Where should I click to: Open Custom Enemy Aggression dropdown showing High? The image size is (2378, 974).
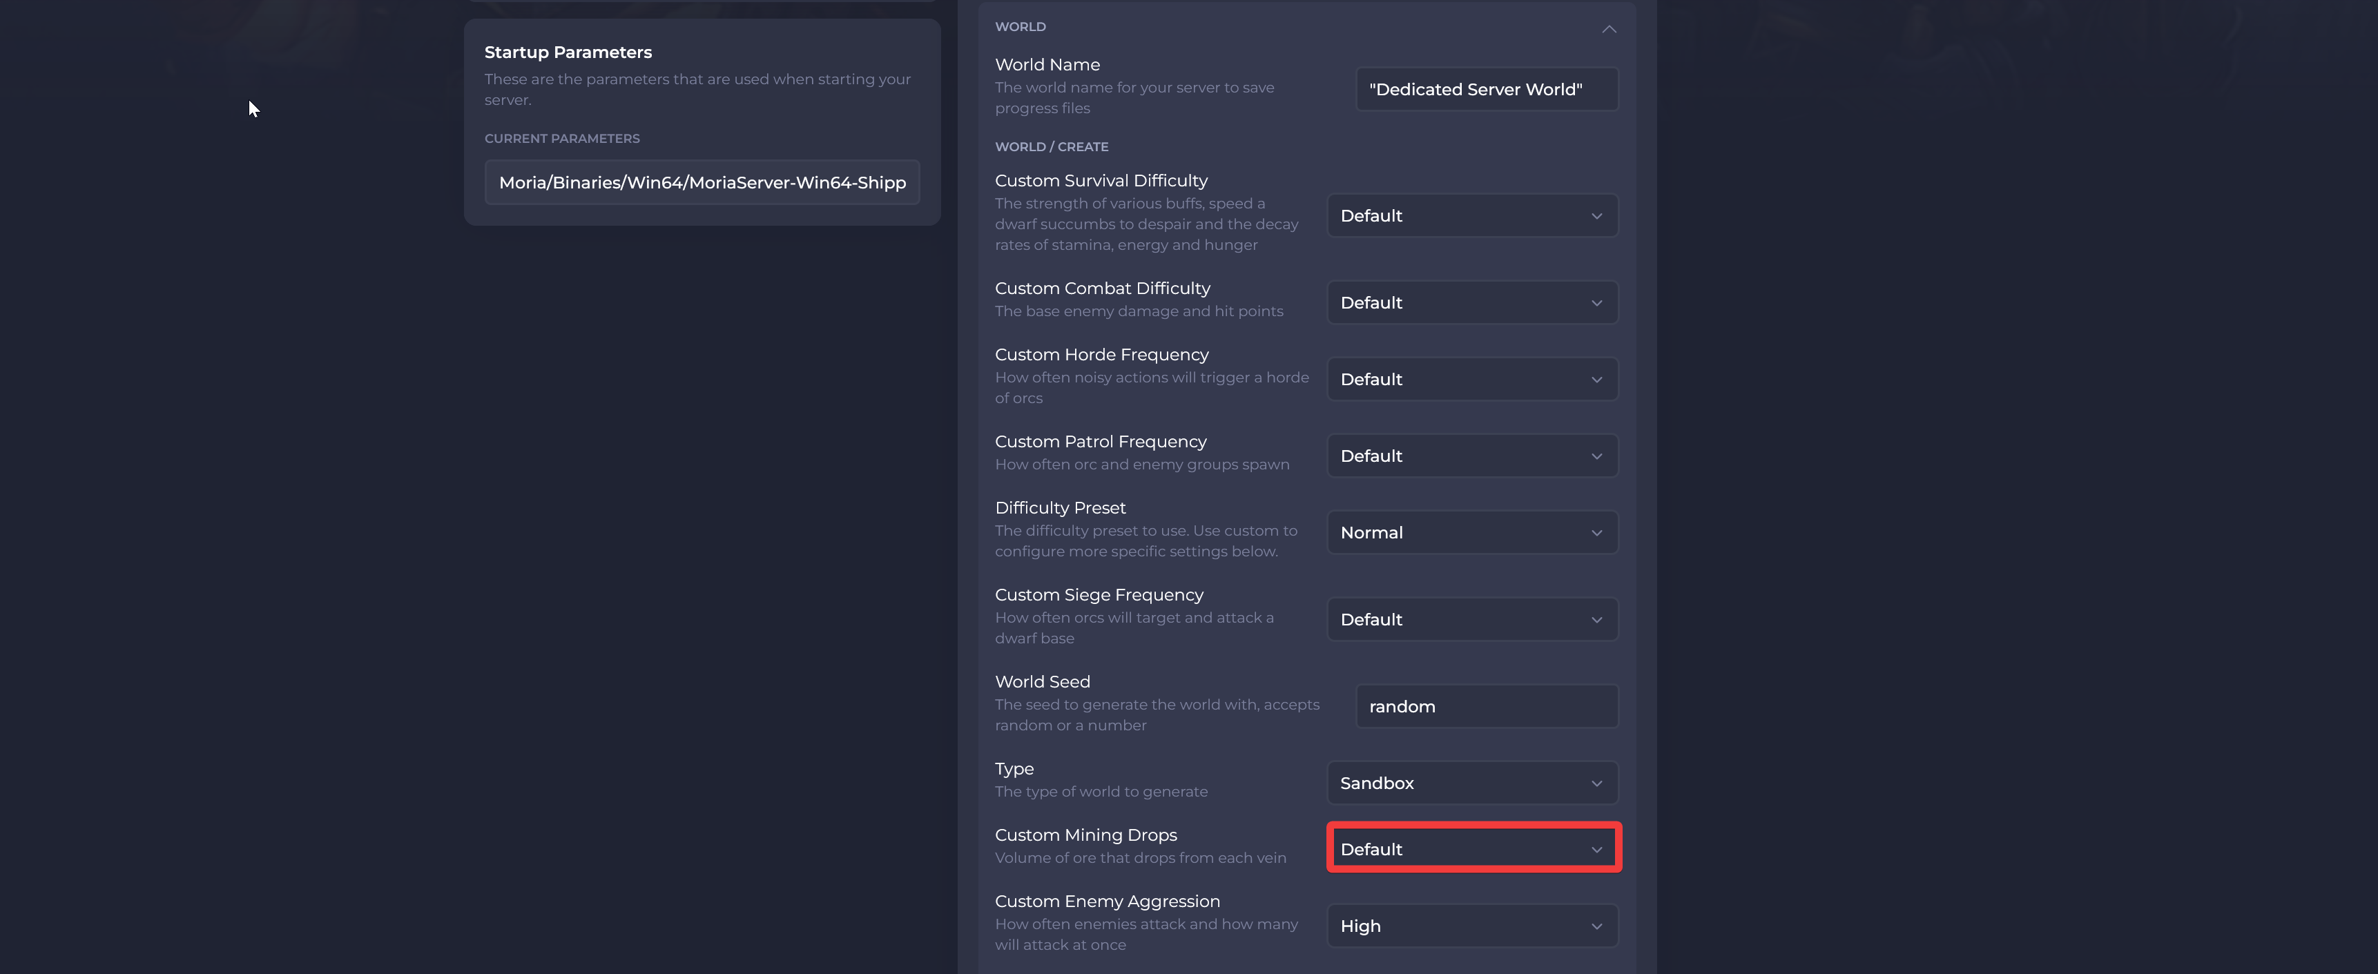click(1471, 926)
